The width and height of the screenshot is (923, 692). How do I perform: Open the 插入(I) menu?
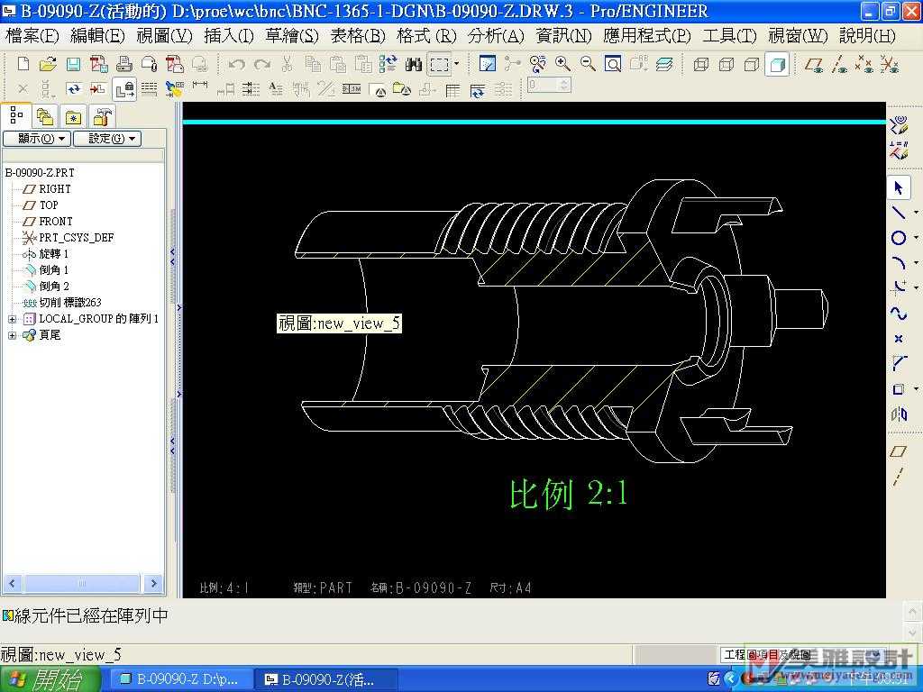pos(229,36)
